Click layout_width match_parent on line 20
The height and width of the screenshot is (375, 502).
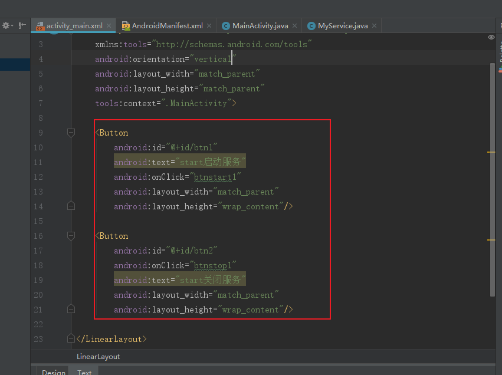196,295
